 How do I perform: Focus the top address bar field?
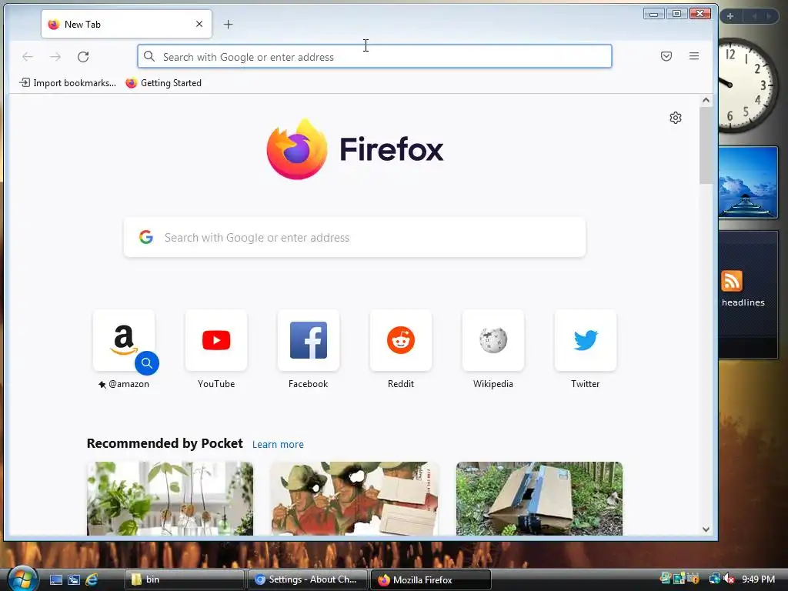click(375, 56)
